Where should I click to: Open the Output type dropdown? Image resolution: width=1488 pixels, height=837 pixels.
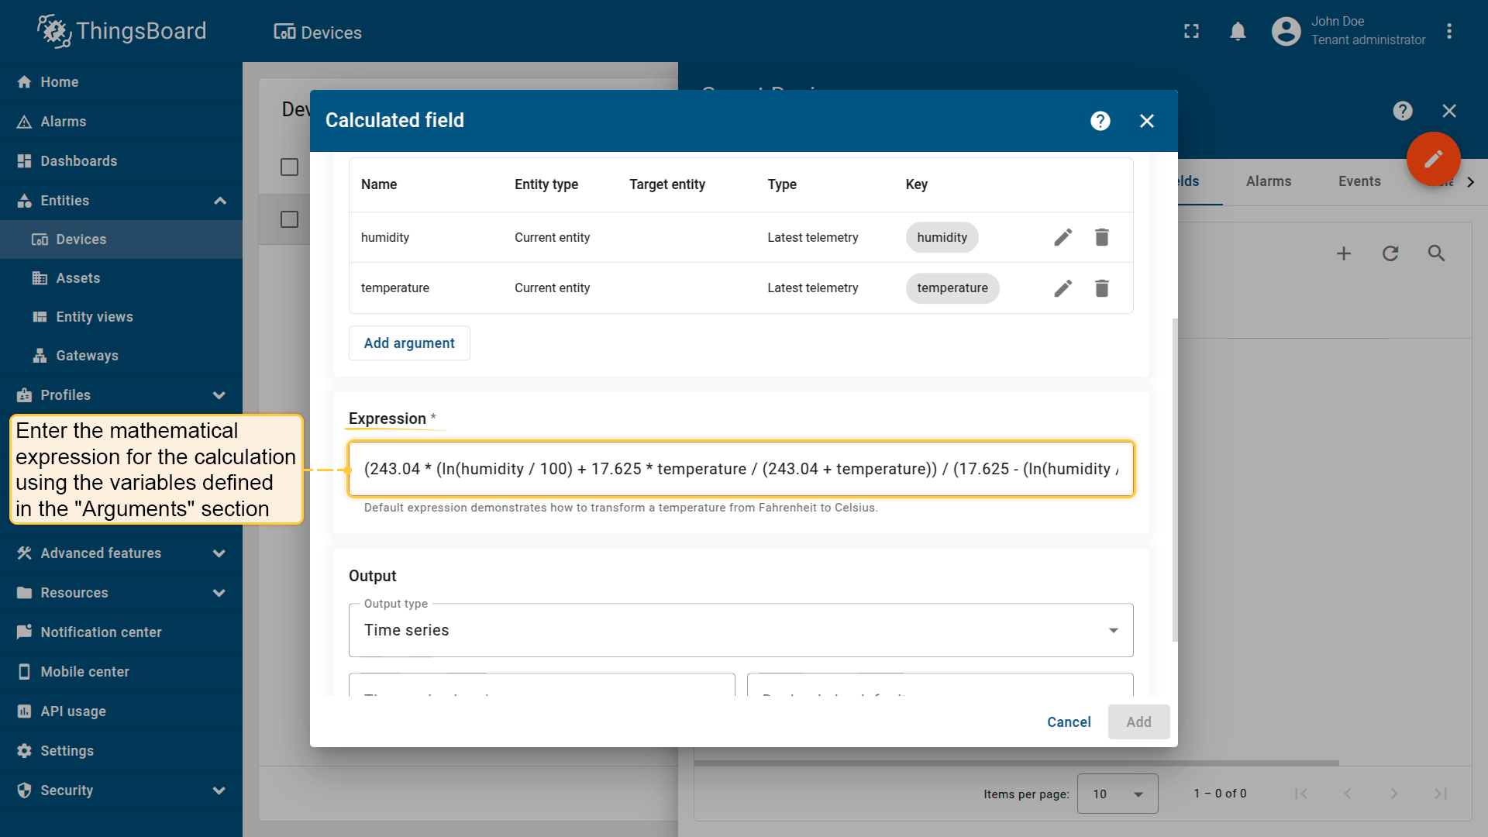click(740, 630)
